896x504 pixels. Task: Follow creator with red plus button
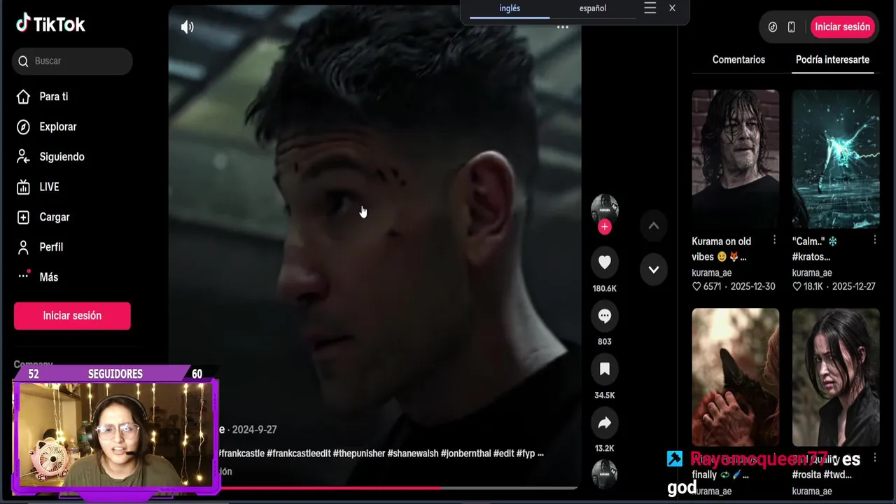coord(605,227)
